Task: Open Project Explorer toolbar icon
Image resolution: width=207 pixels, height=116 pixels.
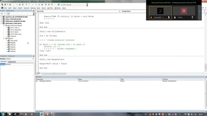Action: [46, 5]
